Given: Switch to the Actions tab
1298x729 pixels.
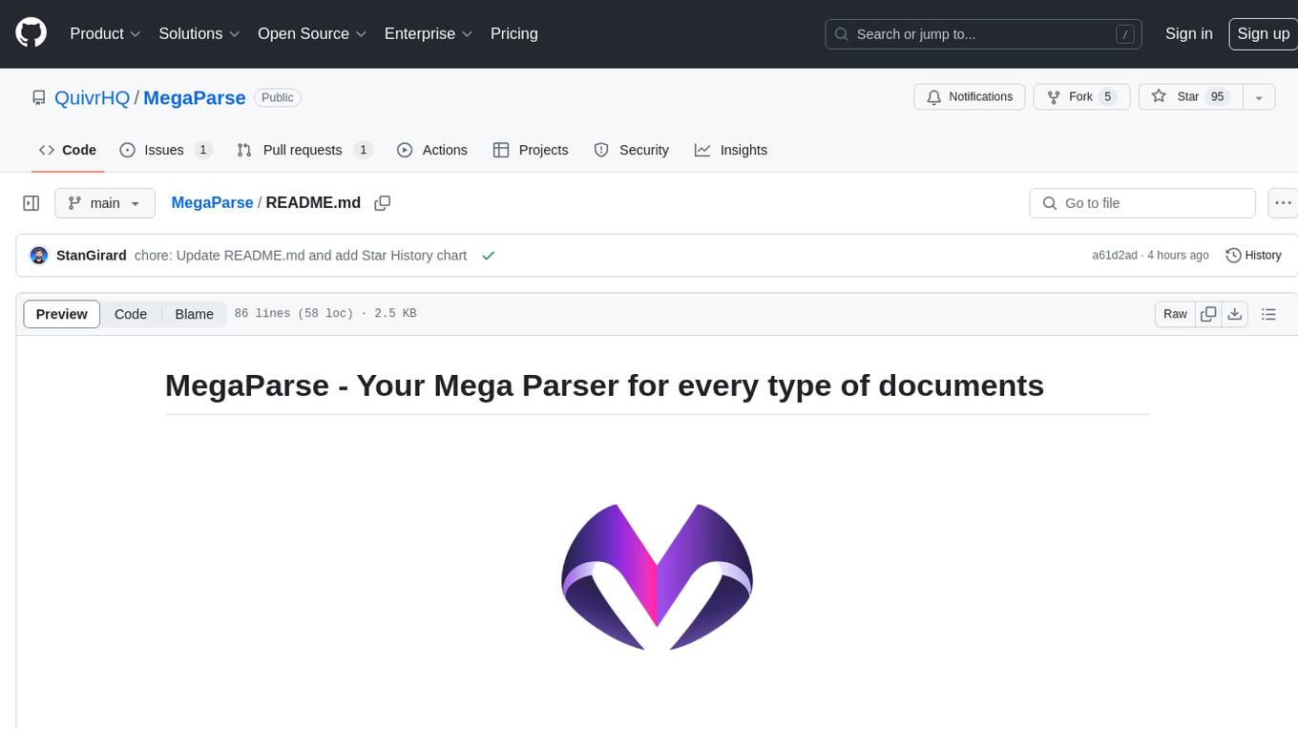Looking at the screenshot, I should [x=432, y=150].
